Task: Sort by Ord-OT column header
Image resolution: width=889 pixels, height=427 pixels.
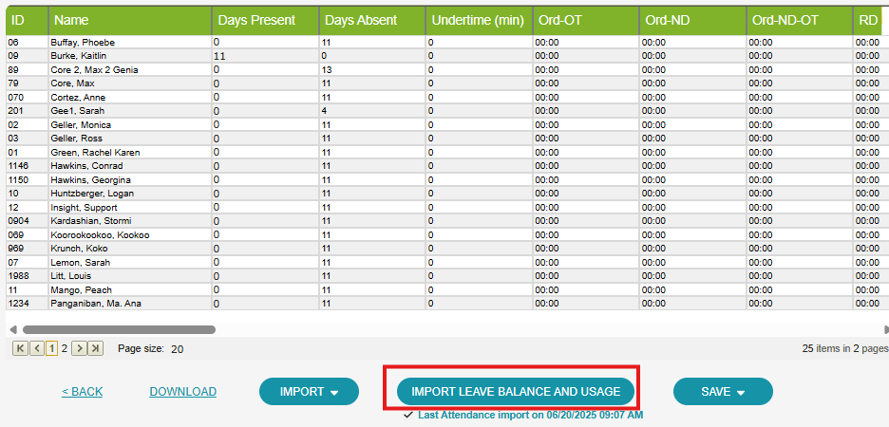Action: 586,20
